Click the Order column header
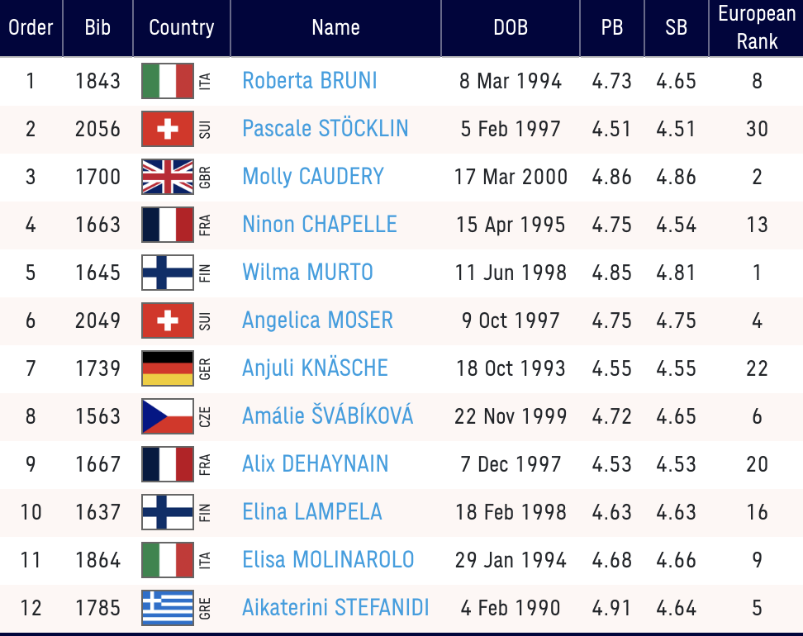This screenshot has width=803, height=636. pos(31,27)
